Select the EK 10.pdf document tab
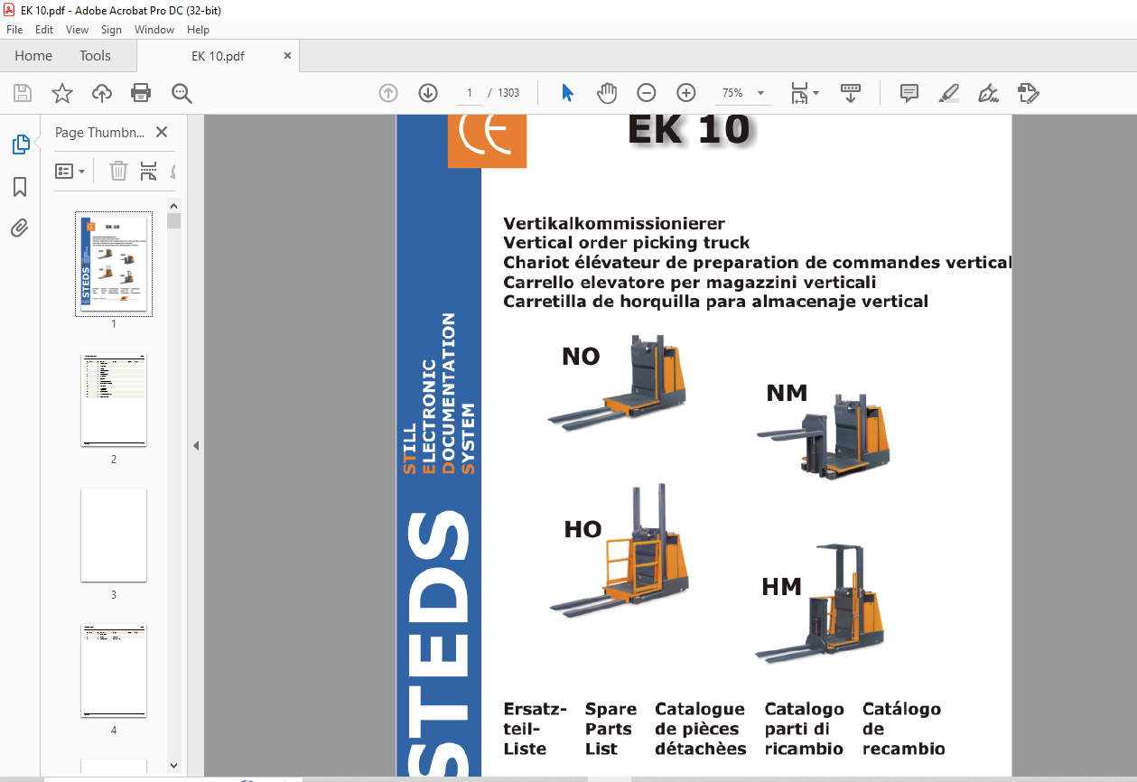The image size is (1137, 782). coord(218,56)
